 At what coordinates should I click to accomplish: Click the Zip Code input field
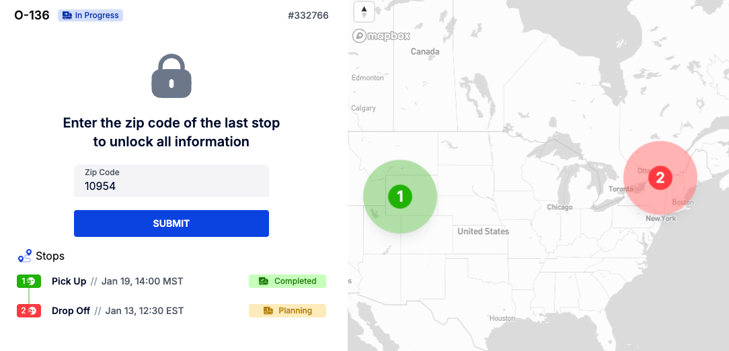click(171, 181)
